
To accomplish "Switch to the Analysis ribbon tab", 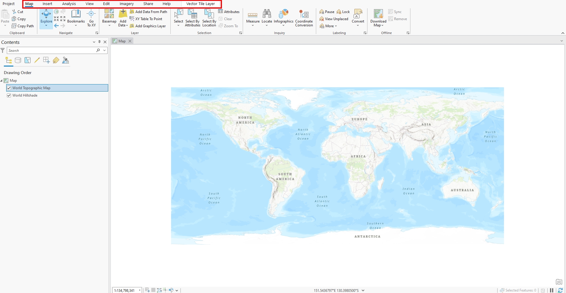I will [x=69, y=4].
